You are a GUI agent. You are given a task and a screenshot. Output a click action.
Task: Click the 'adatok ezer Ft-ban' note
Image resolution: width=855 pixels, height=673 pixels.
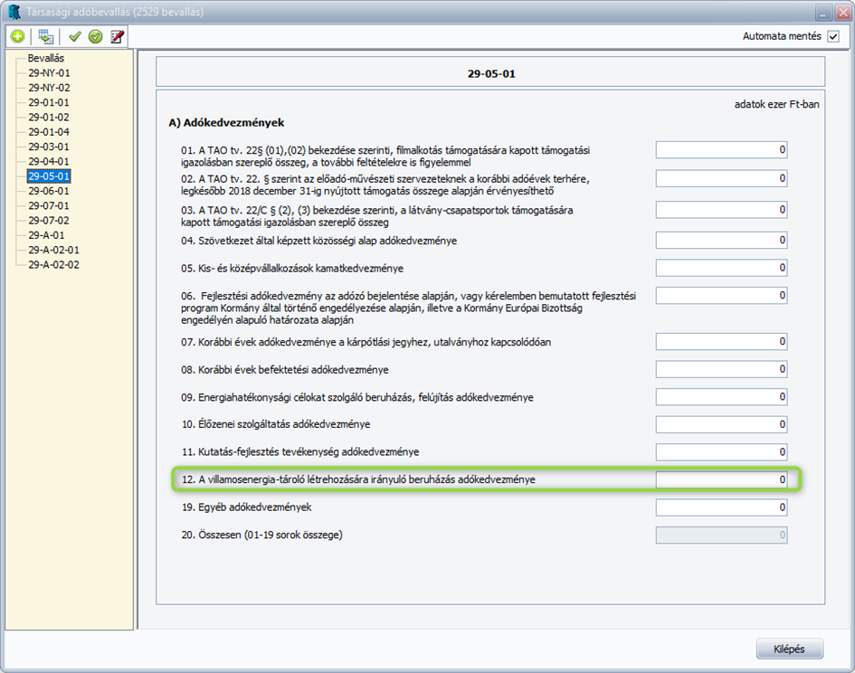776,104
